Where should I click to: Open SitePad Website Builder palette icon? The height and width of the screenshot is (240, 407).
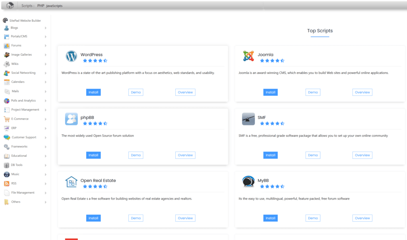[x=5, y=20]
